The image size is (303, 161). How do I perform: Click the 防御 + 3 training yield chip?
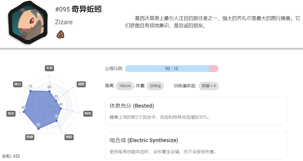pos(209,86)
